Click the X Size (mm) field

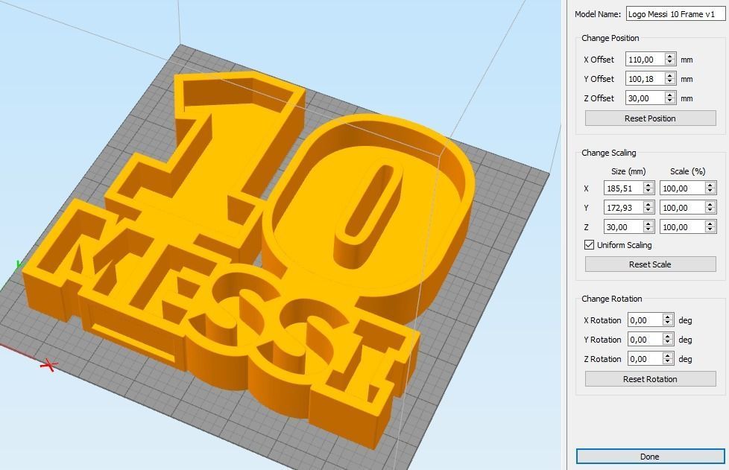point(623,188)
